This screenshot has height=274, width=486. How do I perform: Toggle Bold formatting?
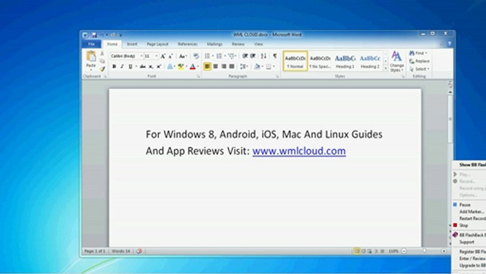[114, 67]
